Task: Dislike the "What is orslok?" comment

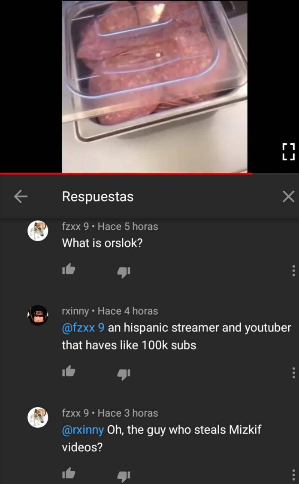Action: click(124, 272)
